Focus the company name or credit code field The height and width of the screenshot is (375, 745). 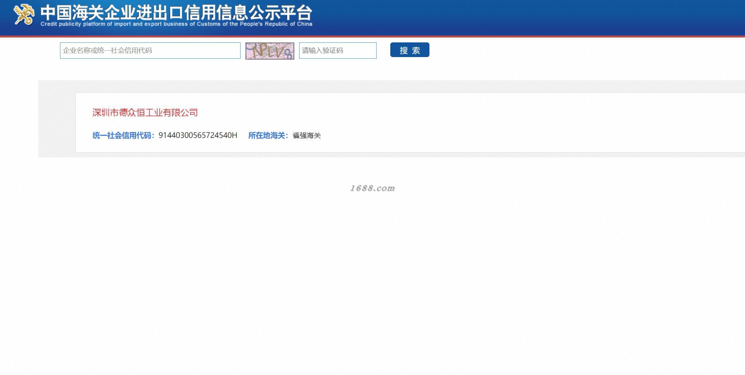coord(150,51)
